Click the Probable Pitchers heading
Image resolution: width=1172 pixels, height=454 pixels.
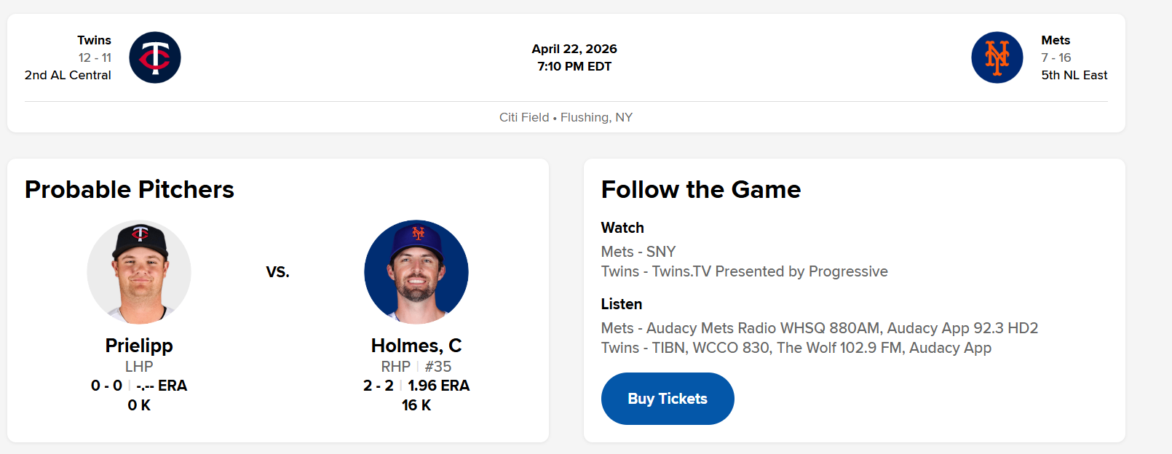click(x=130, y=189)
